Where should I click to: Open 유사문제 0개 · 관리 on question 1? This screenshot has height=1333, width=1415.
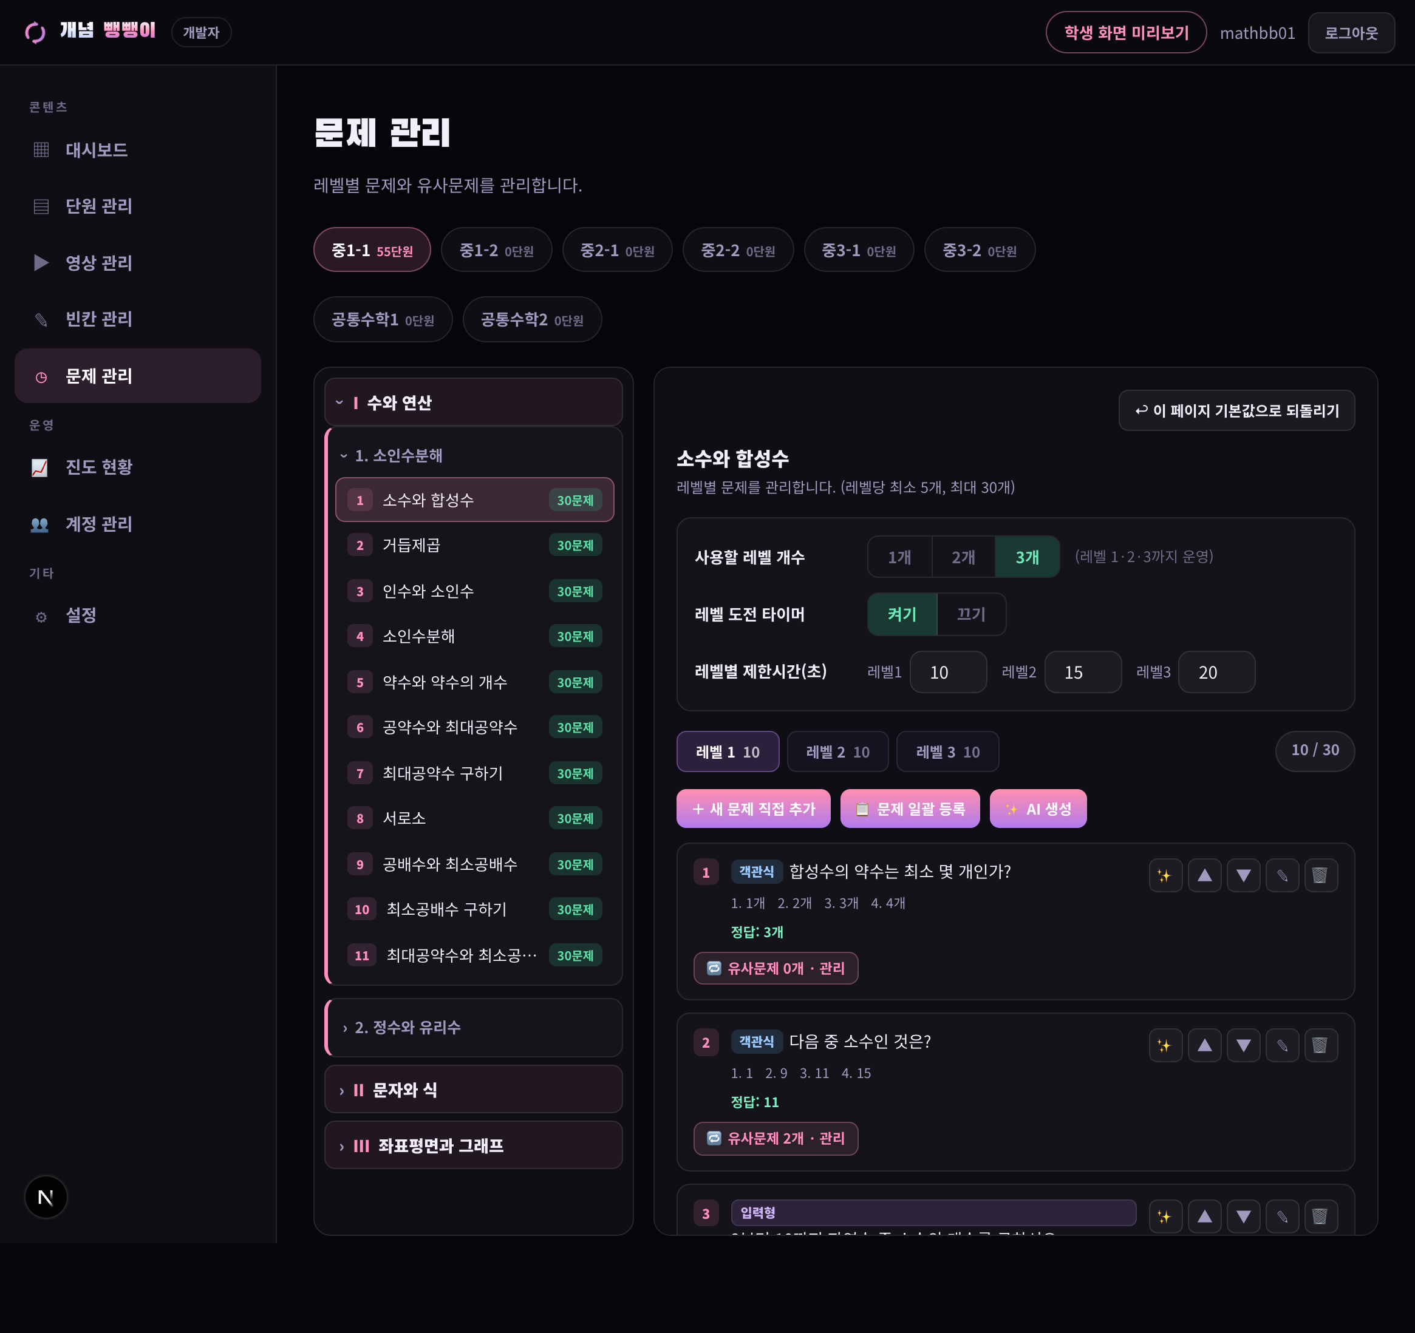pos(776,968)
